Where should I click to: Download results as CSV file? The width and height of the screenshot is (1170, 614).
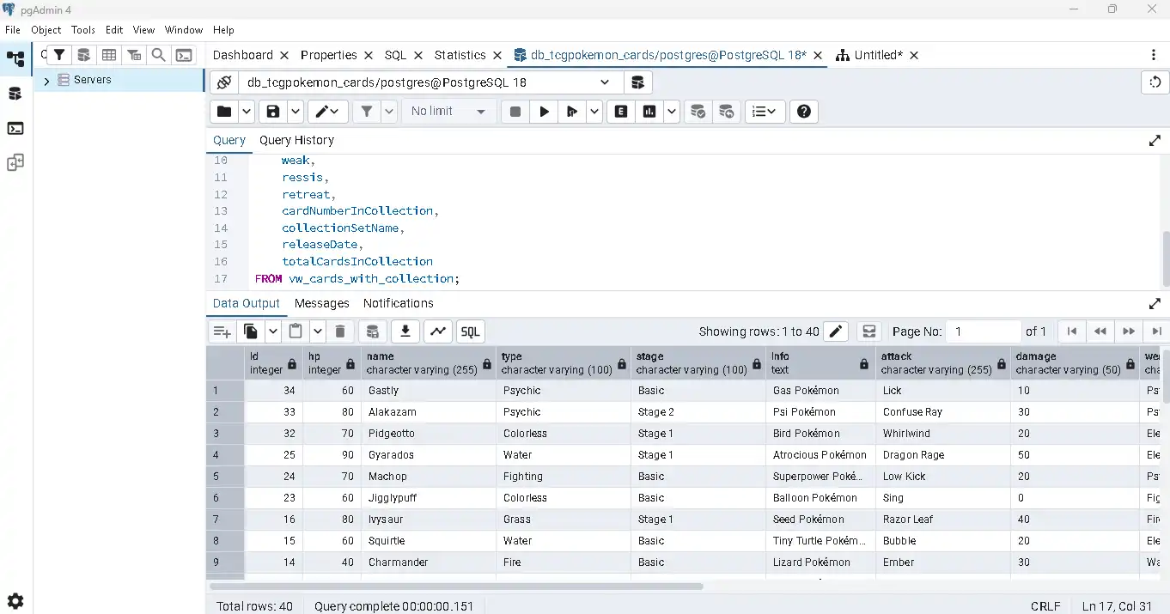pos(405,331)
